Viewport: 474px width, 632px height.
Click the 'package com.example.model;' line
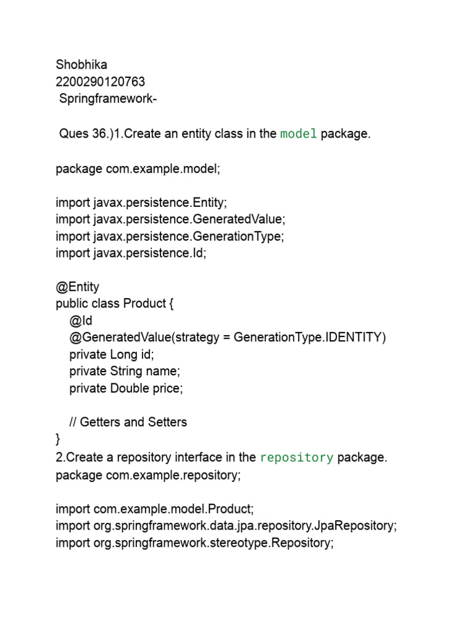click(x=138, y=168)
